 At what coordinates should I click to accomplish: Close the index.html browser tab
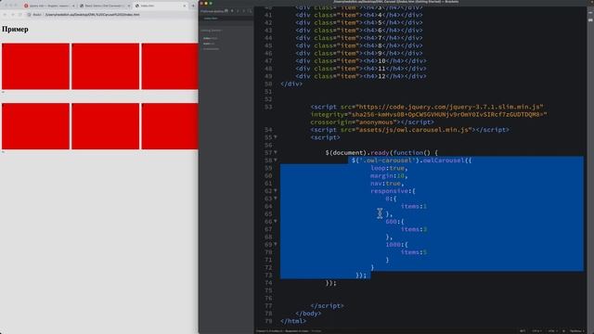[x=185, y=6]
